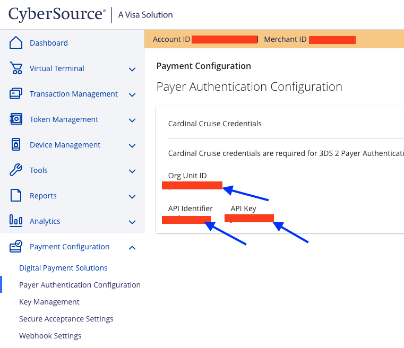
Task: Click the API Identifier label
Action: pos(191,208)
